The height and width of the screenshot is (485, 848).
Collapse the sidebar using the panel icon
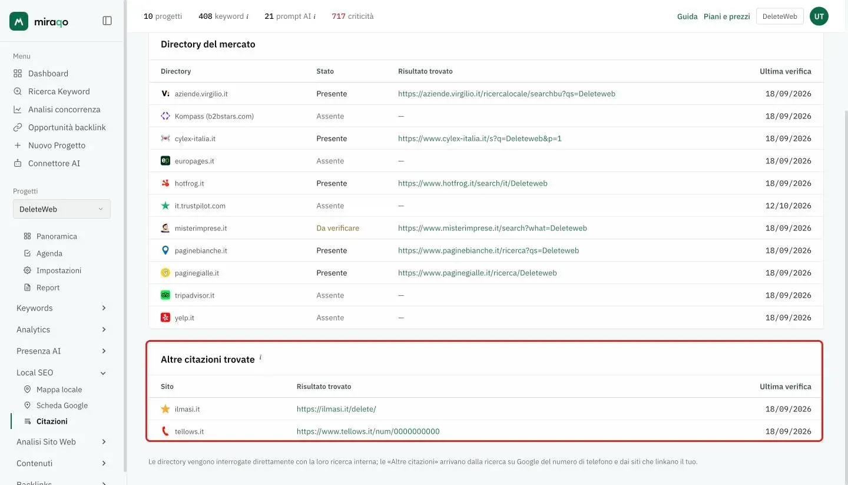107,21
